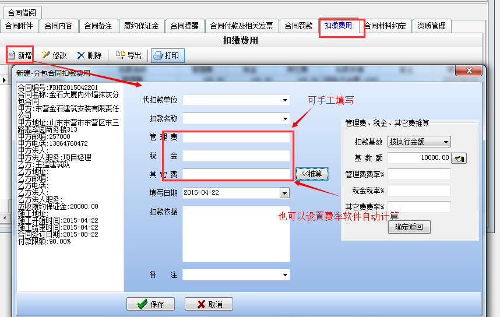Switch to the 合同附件 tab
Image resolution: width=500 pixels, height=317 pixels.
pos(20,26)
